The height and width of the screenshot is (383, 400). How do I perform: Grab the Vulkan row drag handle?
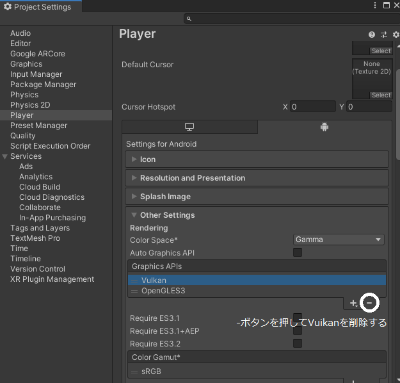[x=134, y=281]
